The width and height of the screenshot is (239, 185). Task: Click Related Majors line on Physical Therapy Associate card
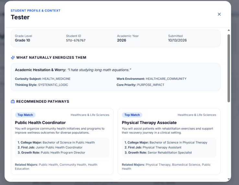166,167
